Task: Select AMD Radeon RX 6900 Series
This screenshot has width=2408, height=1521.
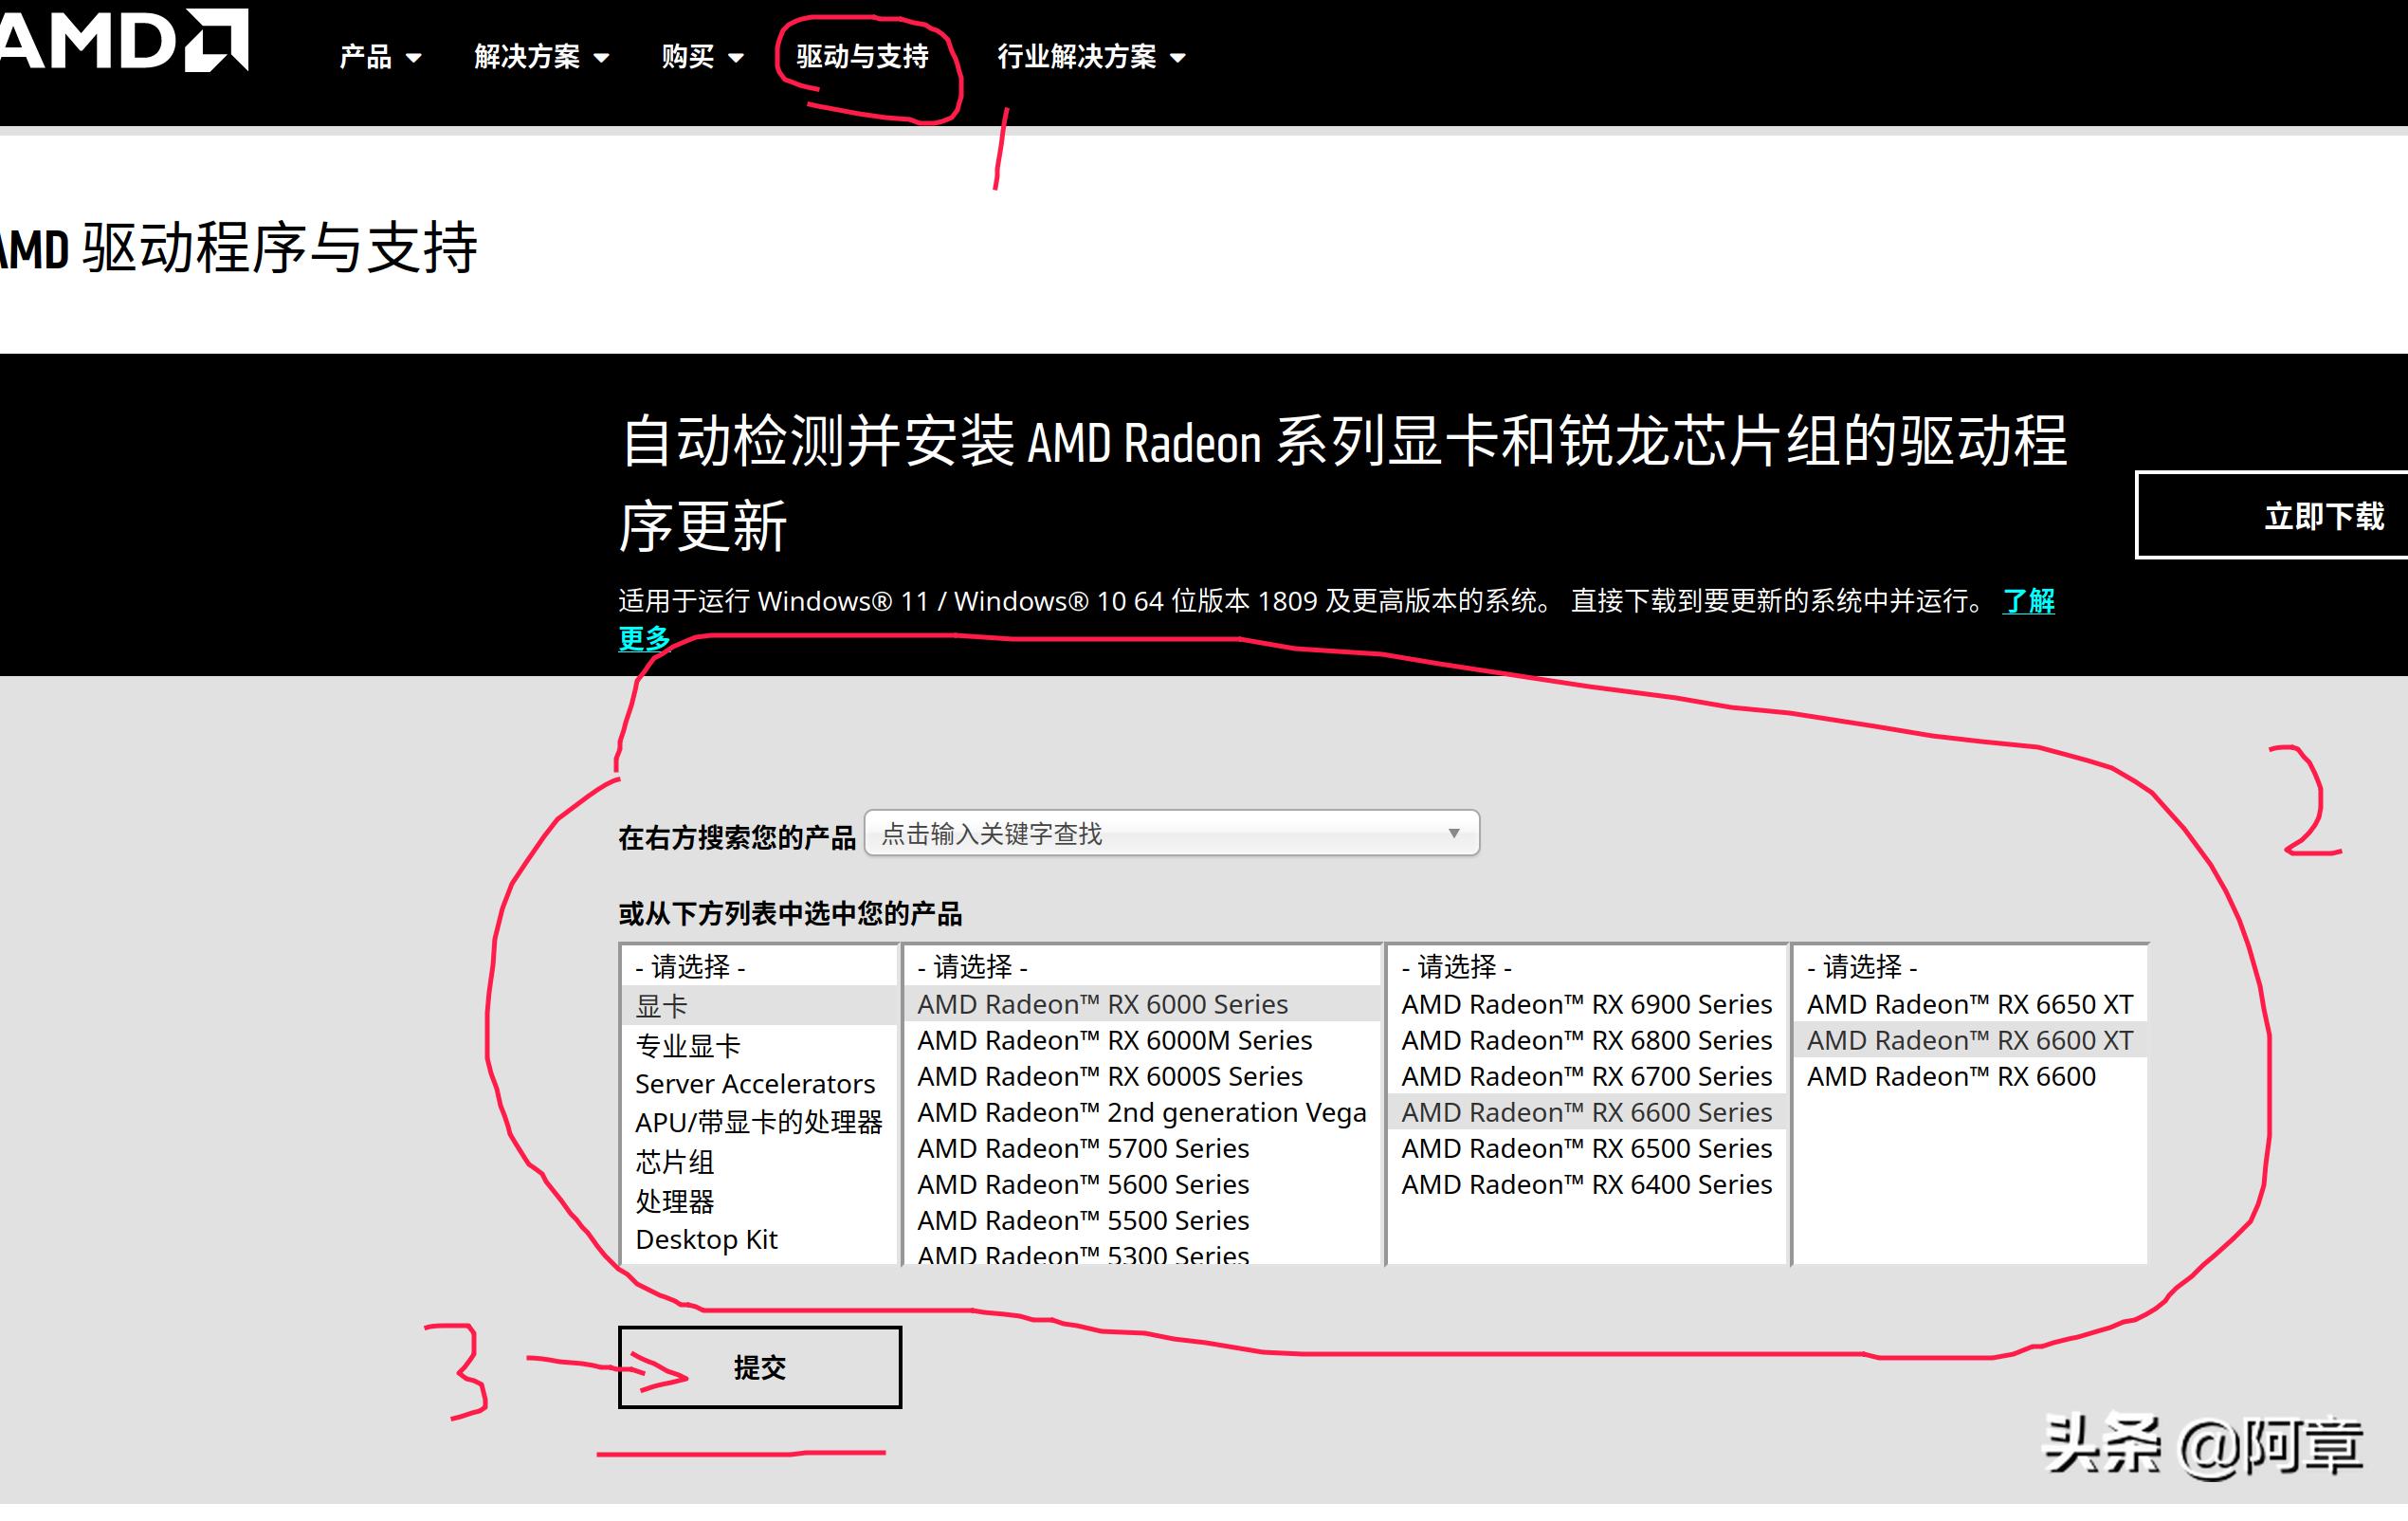Action: coord(1585,1004)
